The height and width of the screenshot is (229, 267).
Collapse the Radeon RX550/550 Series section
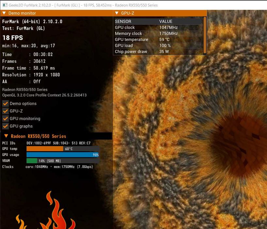pyautogui.click(x=6, y=136)
